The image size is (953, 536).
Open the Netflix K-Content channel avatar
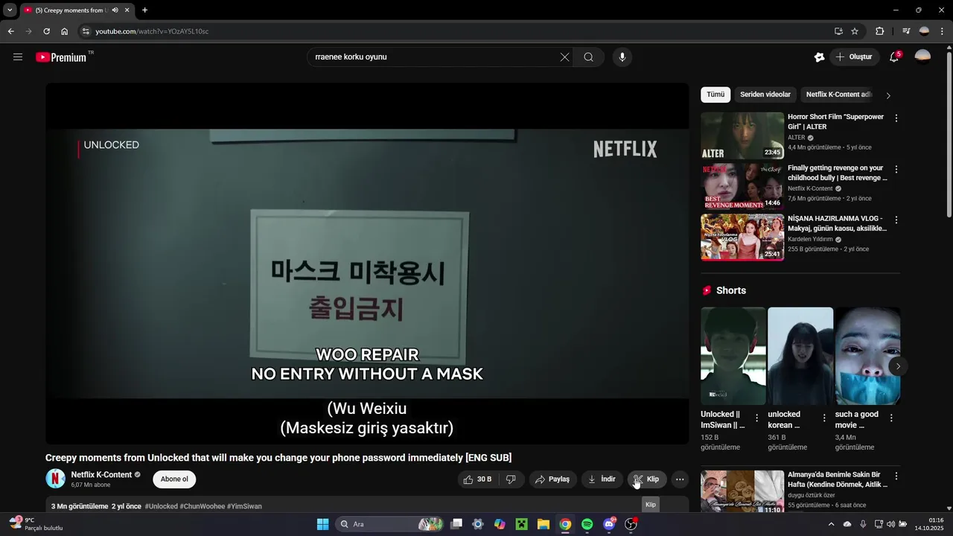pyautogui.click(x=56, y=479)
